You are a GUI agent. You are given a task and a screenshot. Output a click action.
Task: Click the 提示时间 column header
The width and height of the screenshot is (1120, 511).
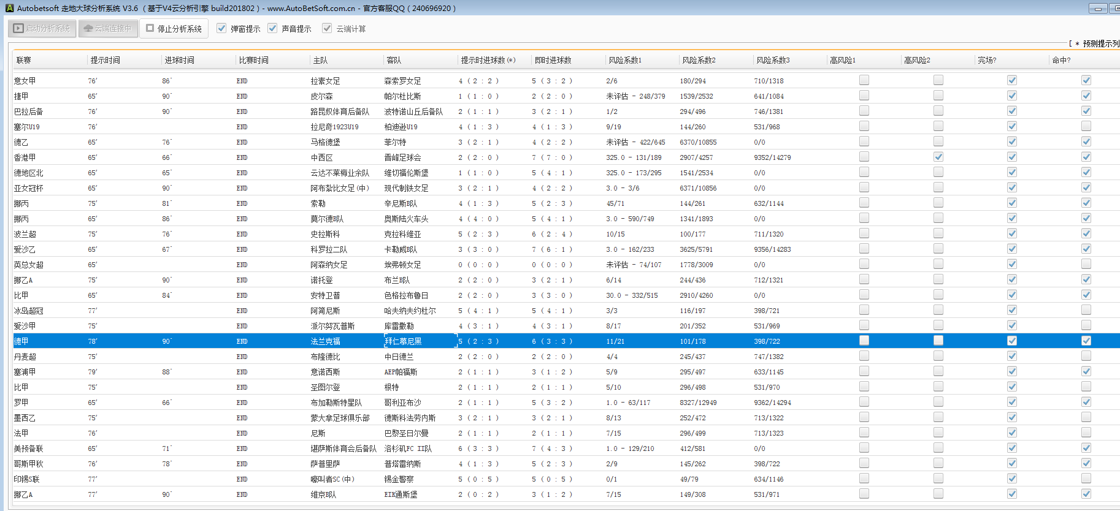pos(105,60)
